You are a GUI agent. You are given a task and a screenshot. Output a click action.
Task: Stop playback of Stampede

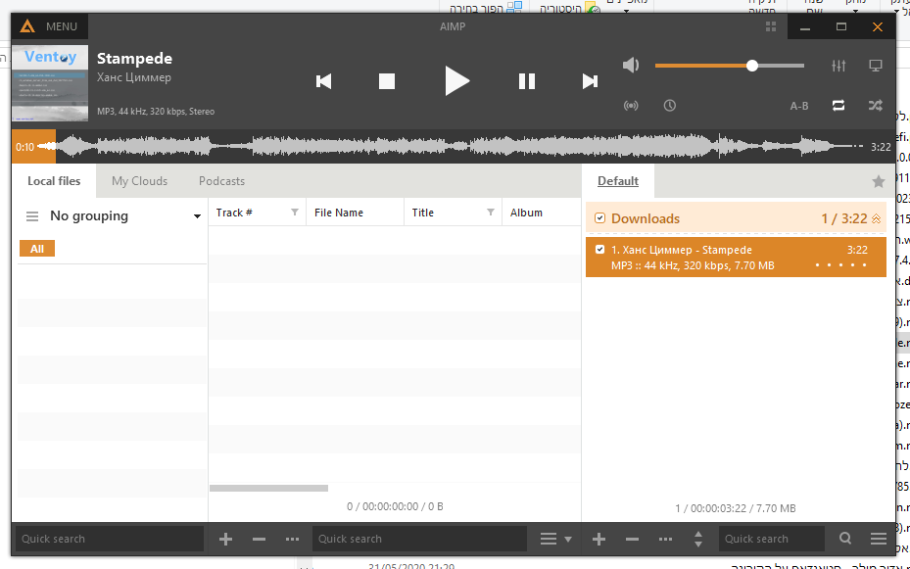tap(387, 81)
